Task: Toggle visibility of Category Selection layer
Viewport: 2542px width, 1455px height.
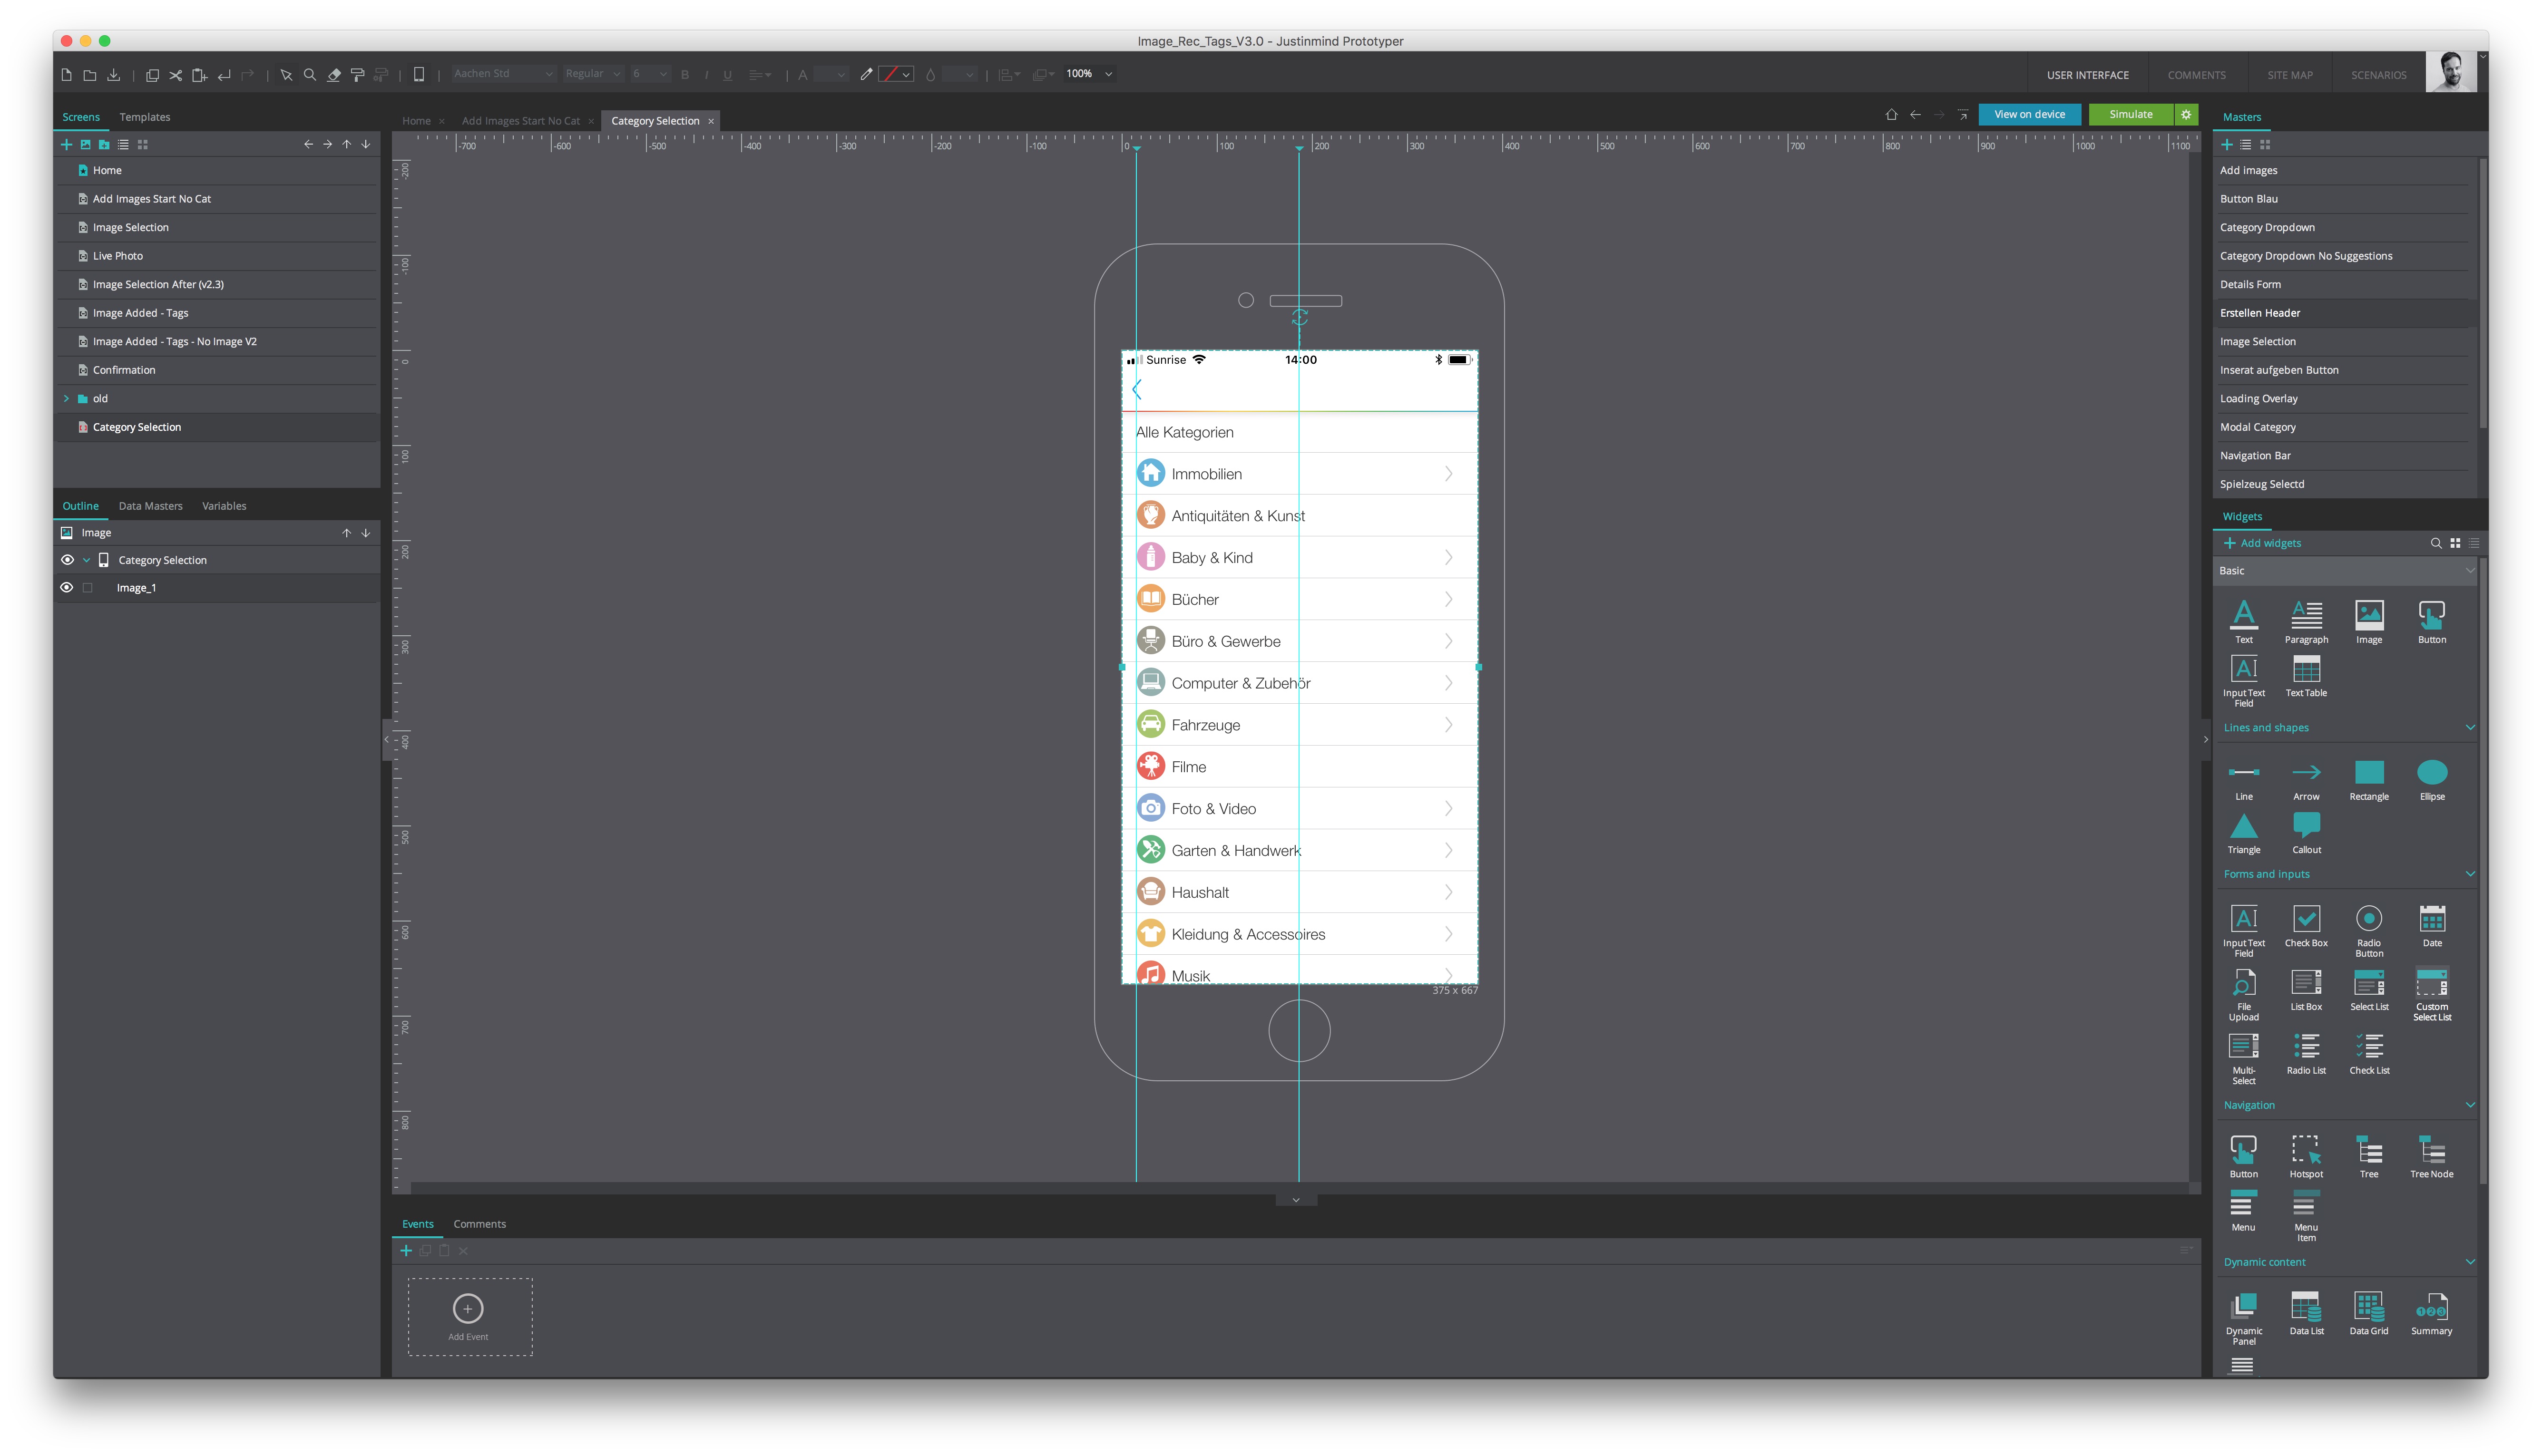Action: pos(66,558)
